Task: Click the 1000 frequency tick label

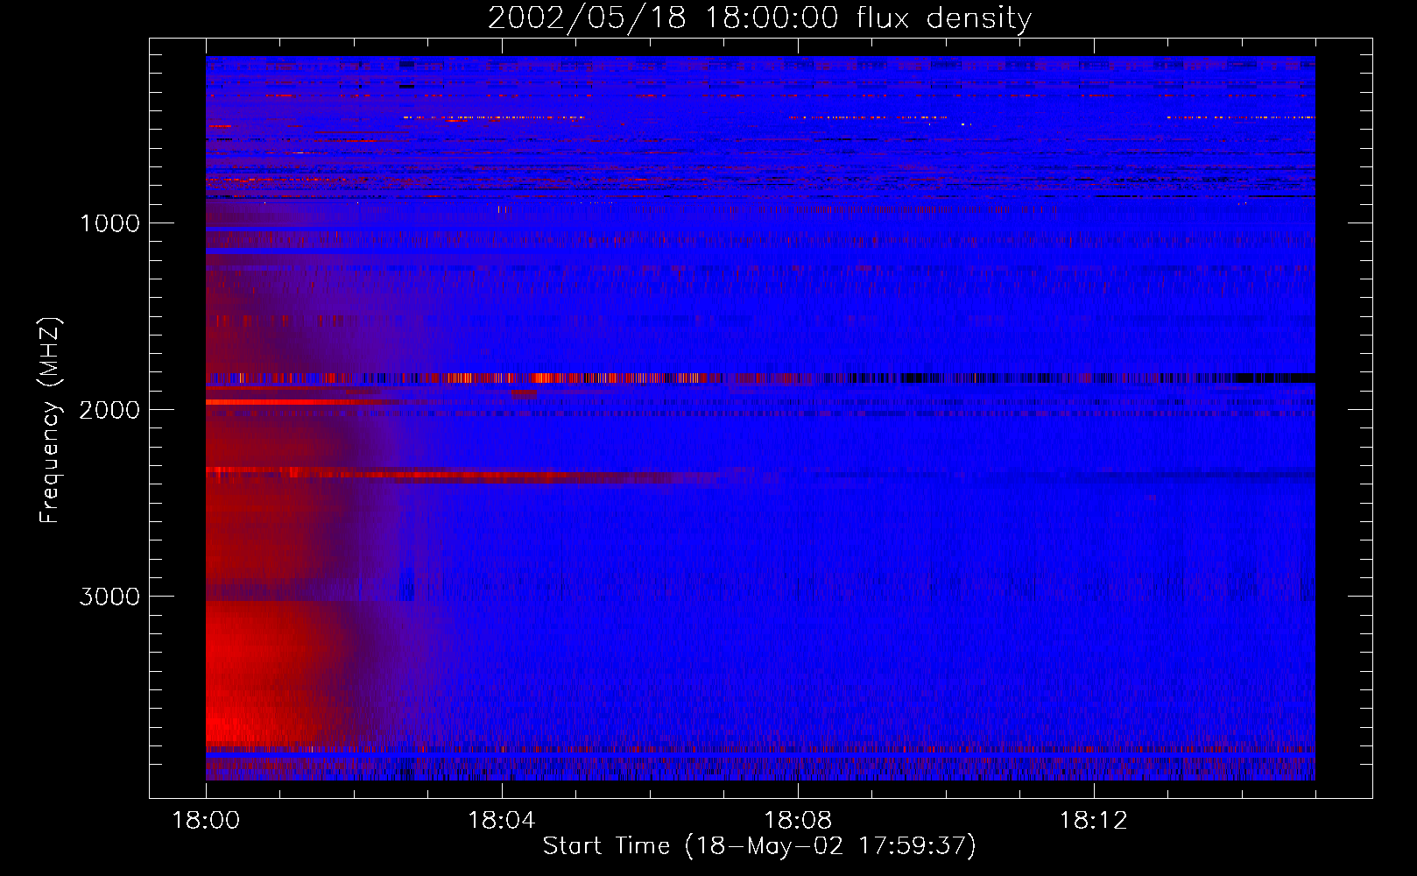Action: tap(109, 223)
